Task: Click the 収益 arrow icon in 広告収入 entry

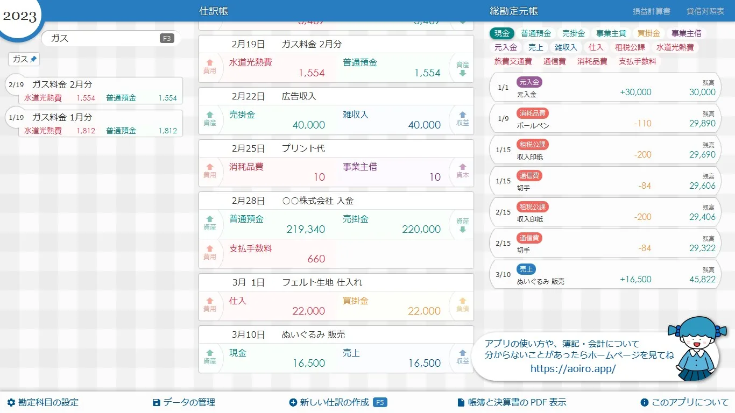Action: [463, 115]
